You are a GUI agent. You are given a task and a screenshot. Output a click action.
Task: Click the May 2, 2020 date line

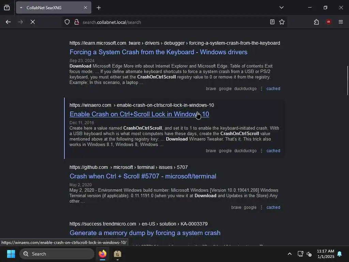point(80,185)
